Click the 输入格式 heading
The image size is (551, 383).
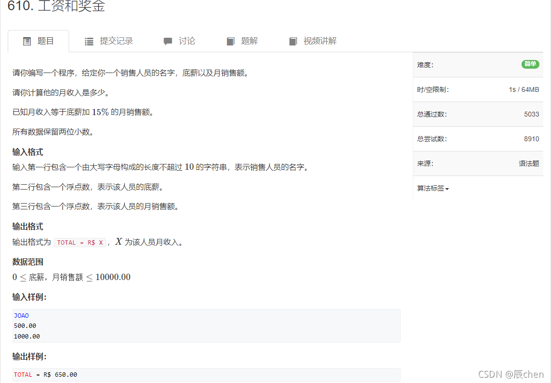click(x=28, y=152)
